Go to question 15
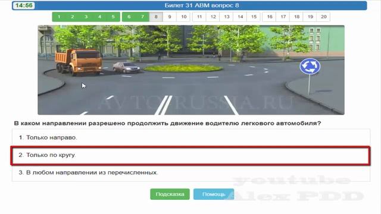 pyautogui.click(x=254, y=17)
